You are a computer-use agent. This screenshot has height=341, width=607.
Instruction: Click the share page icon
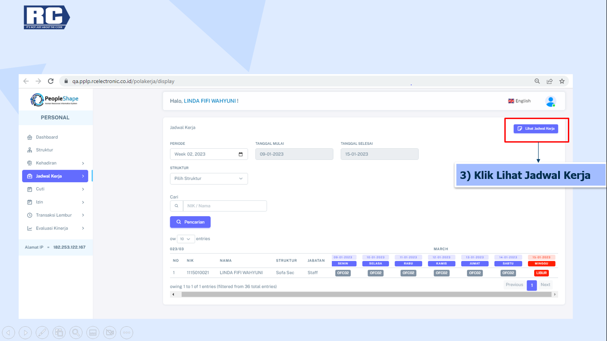click(550, 81)
